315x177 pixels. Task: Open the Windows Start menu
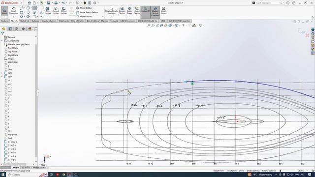point(3,175)
